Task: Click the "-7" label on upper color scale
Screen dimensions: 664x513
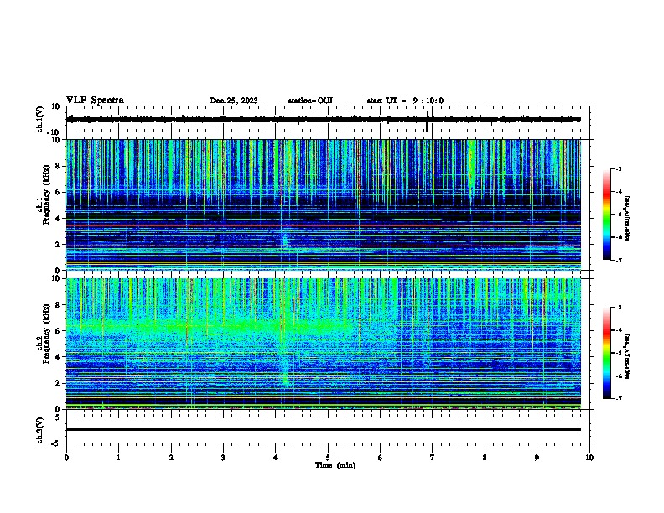Action: pos(619,260)
